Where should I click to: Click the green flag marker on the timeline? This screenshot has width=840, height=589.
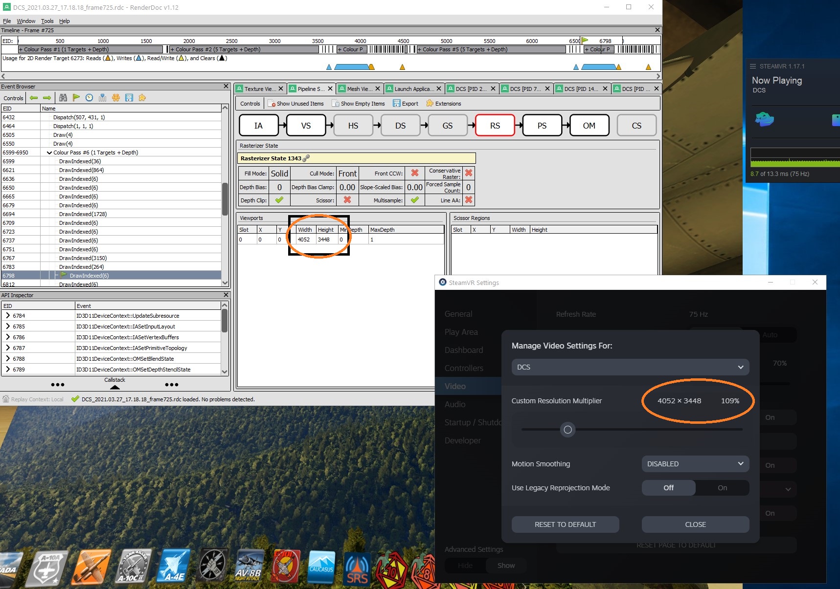(584, 41)
